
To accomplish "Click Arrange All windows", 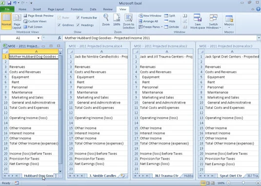I will [148, 21].
